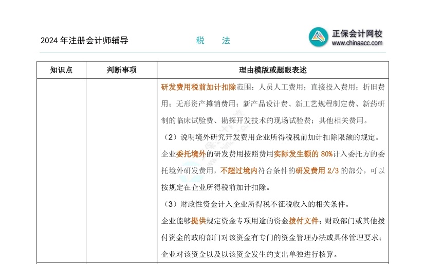The width and height of the screenshot is (425, 264).
Task: Click the line starting with (3)财政性资金
Action: click(x=255, y=204)
